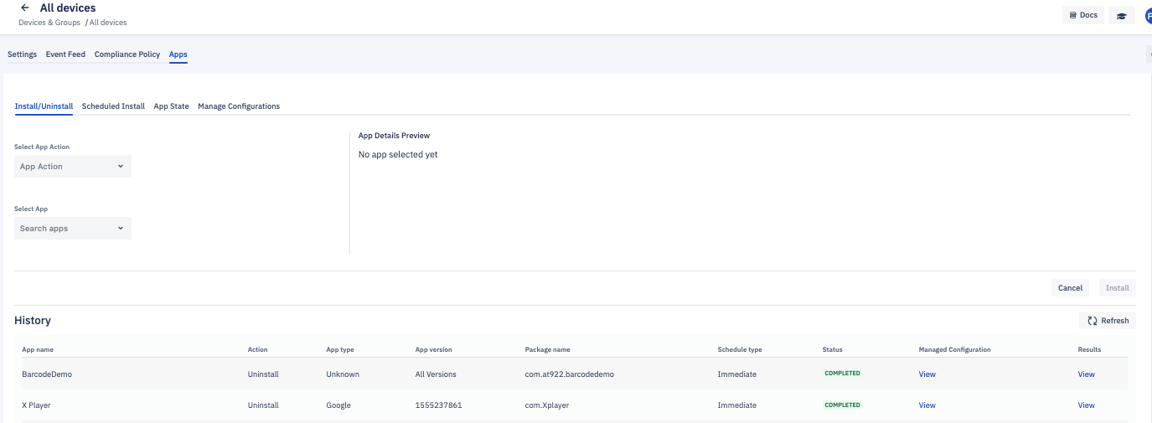View results for BarcodeDemo uninstall
The width and height of the screenshot is (1152, 423).
tap(1086, 374)
